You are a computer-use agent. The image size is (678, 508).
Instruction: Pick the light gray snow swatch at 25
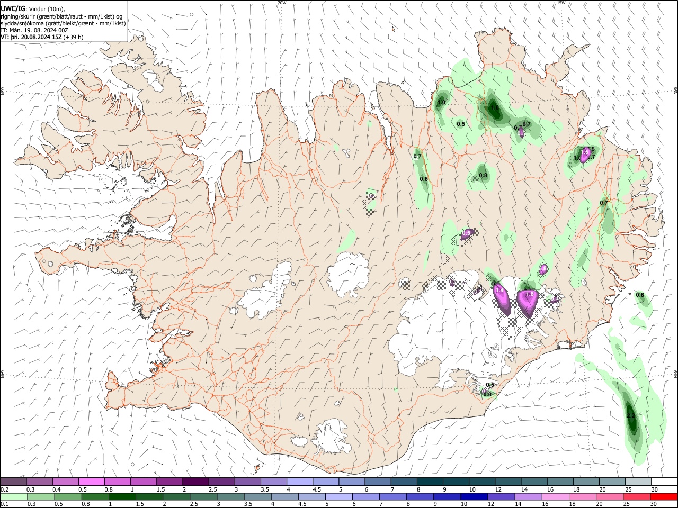(637, 482)
